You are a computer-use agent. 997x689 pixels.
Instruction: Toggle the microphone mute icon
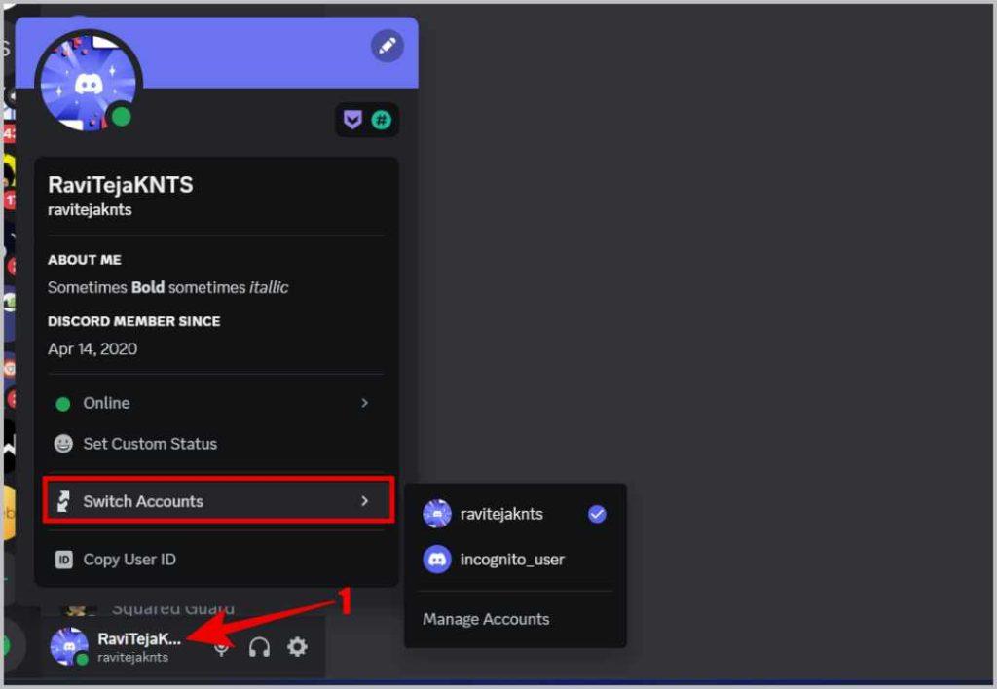221,647
